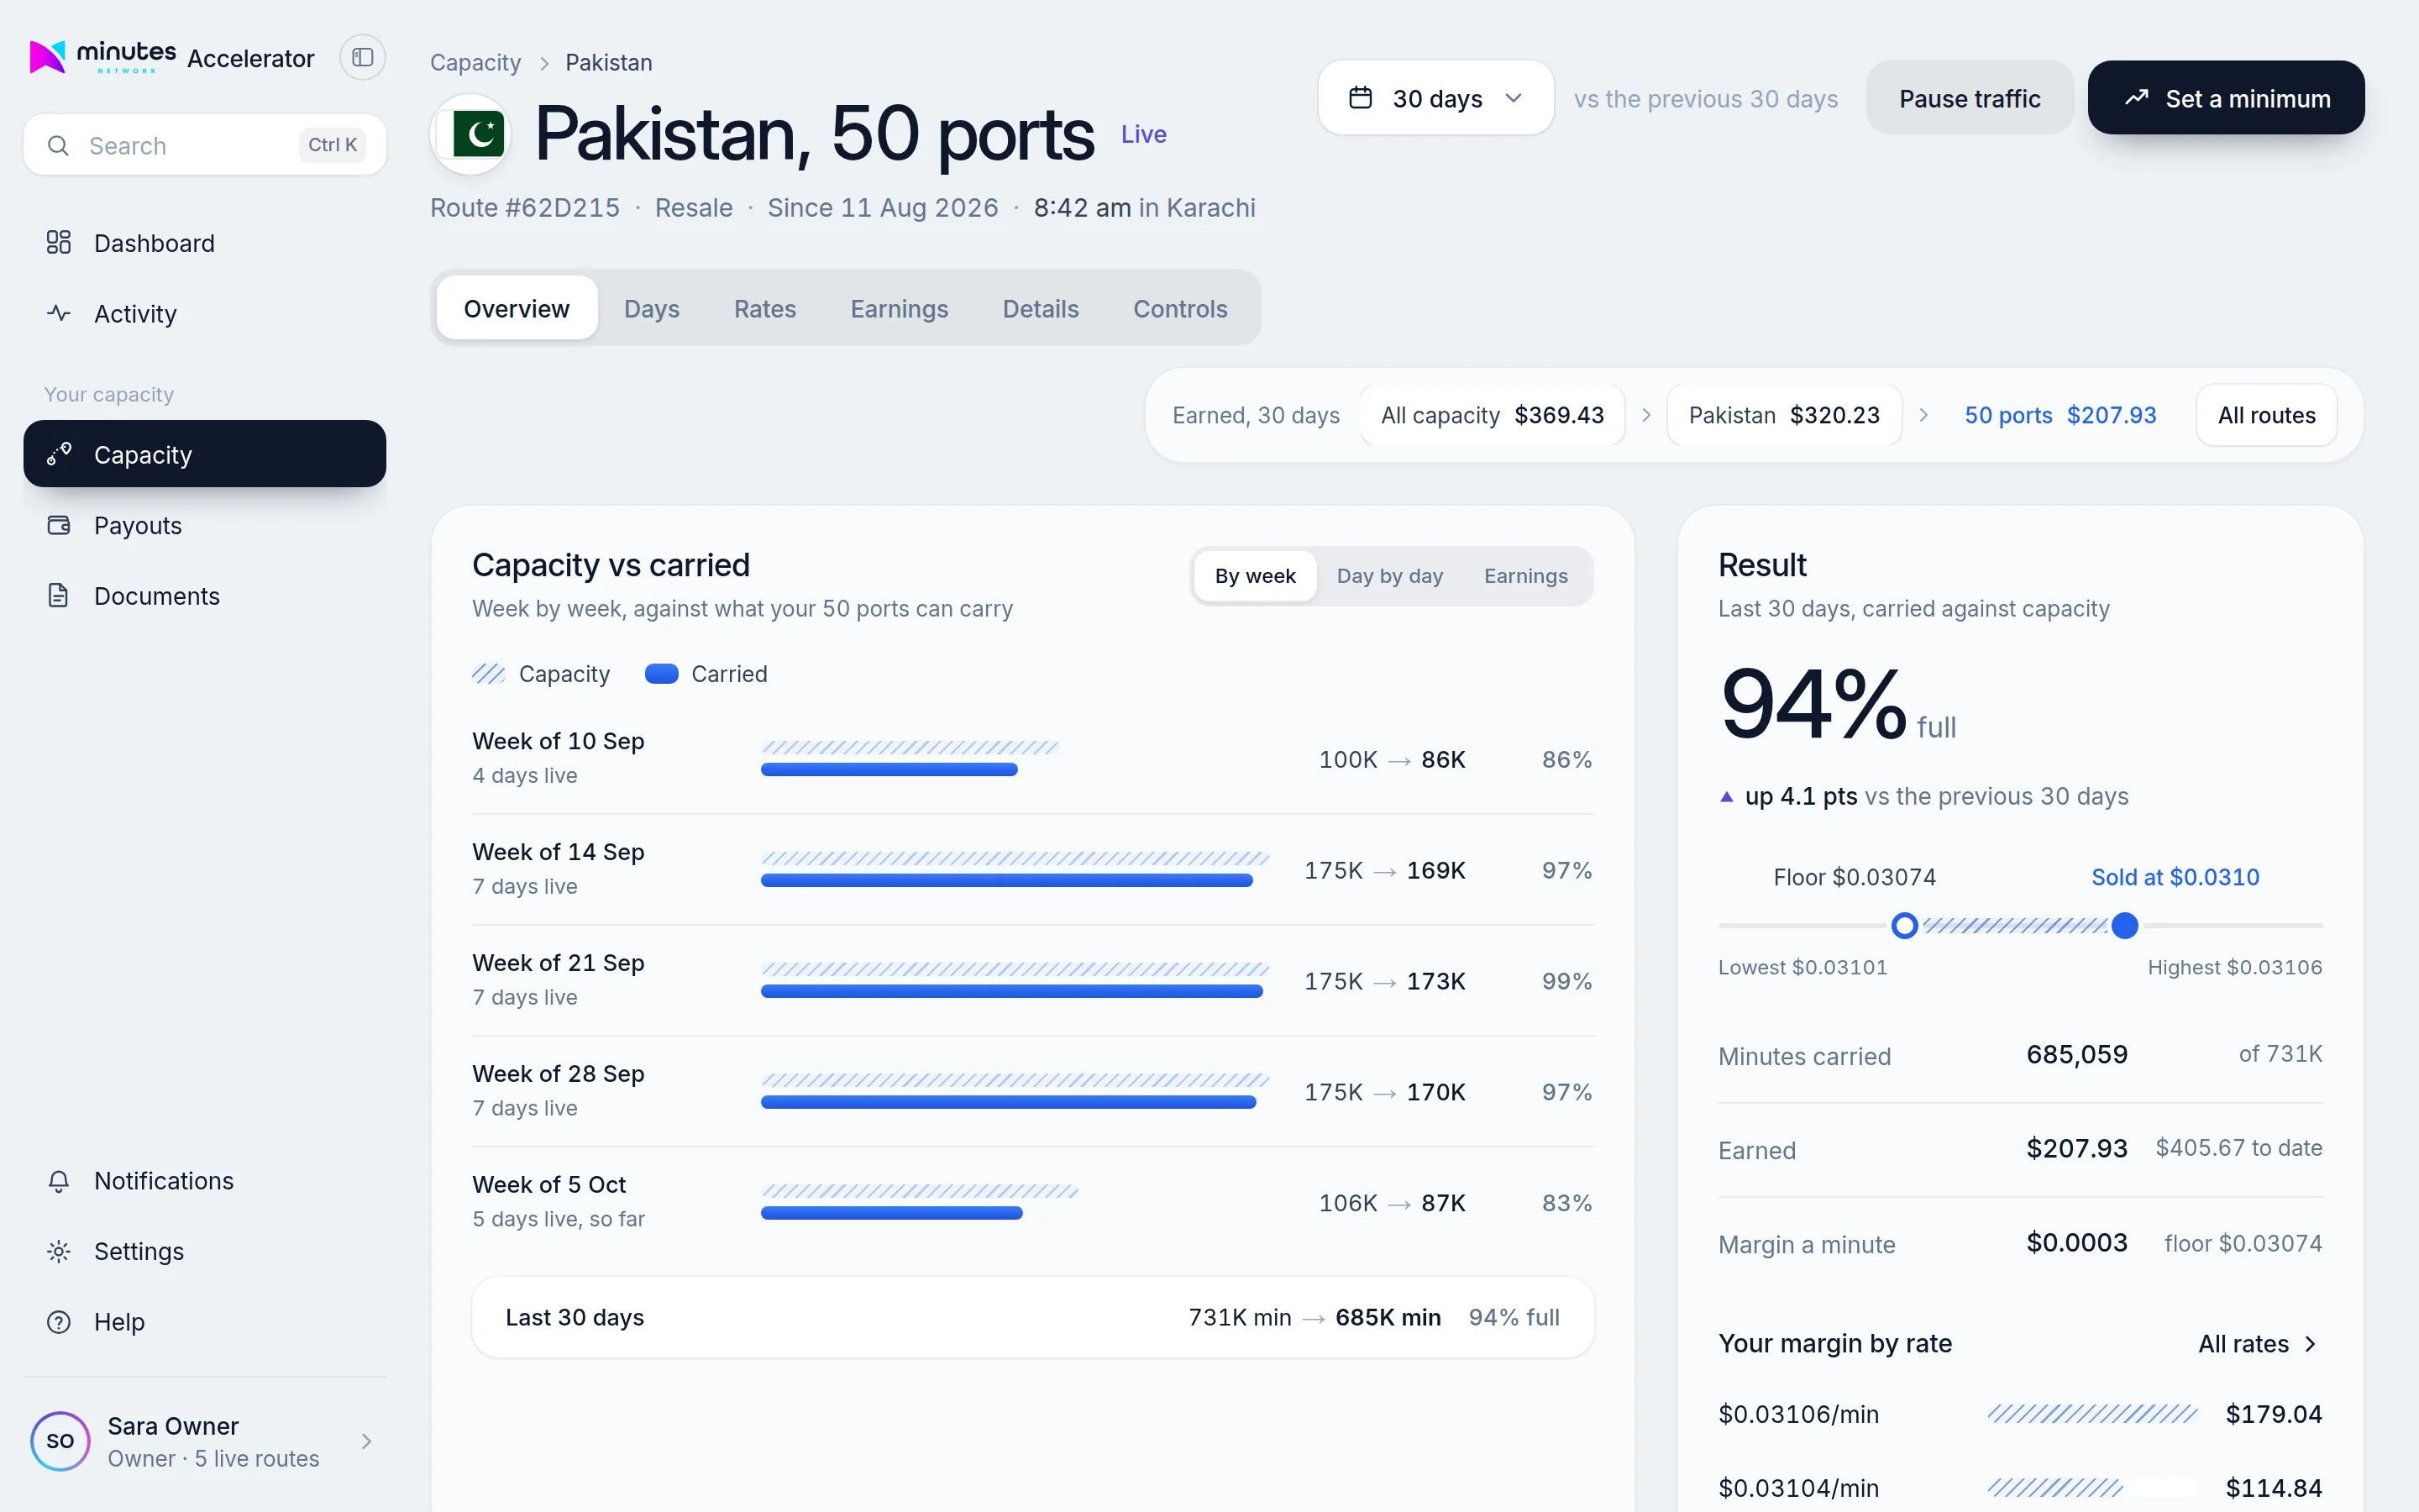This screenshot has height=1512, width=2419.
Task: Click the Settings gear icon
Action: [59, 1252]
